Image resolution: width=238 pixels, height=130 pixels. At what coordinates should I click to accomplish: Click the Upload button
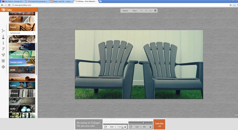pos(125,11)
